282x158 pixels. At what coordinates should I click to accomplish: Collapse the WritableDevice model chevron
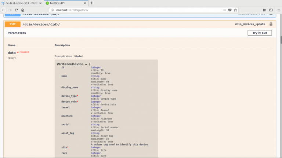click(86, 64)
